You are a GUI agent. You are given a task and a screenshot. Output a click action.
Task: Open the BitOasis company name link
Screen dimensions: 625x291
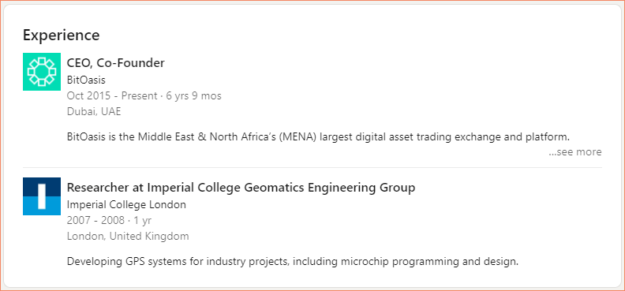[86, 80]
